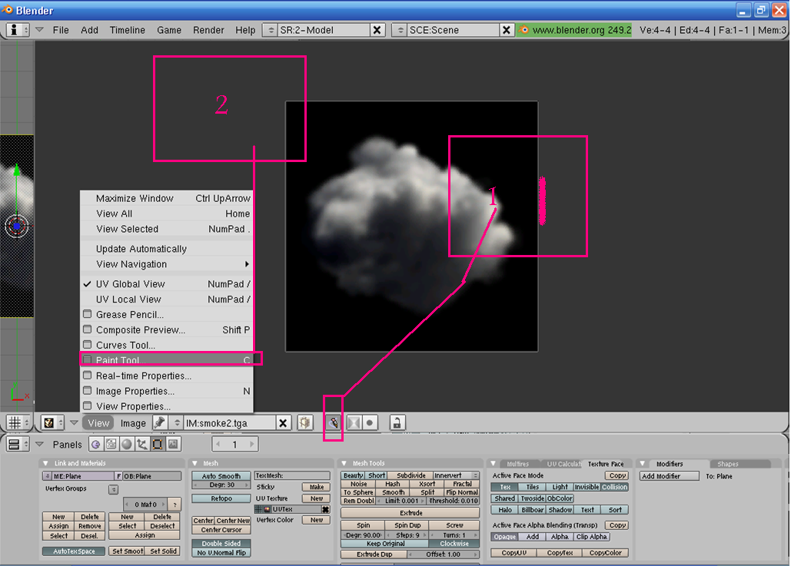This screenshot has height=566, width=791.
Task: Check View Properties option
Action: point(88,405)
